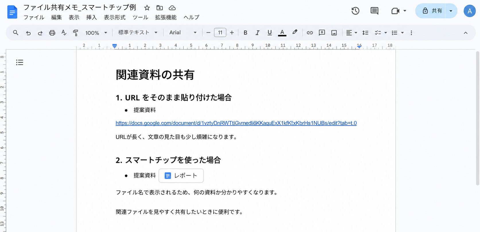Click the 共有 share button

point(430,11)
